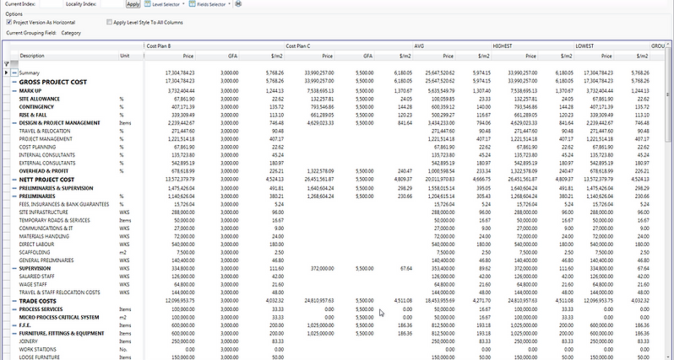Collapse the NETT PROJECT COST group
The height and width of the screenshot is (360, 674).
(x=14, y=180)
